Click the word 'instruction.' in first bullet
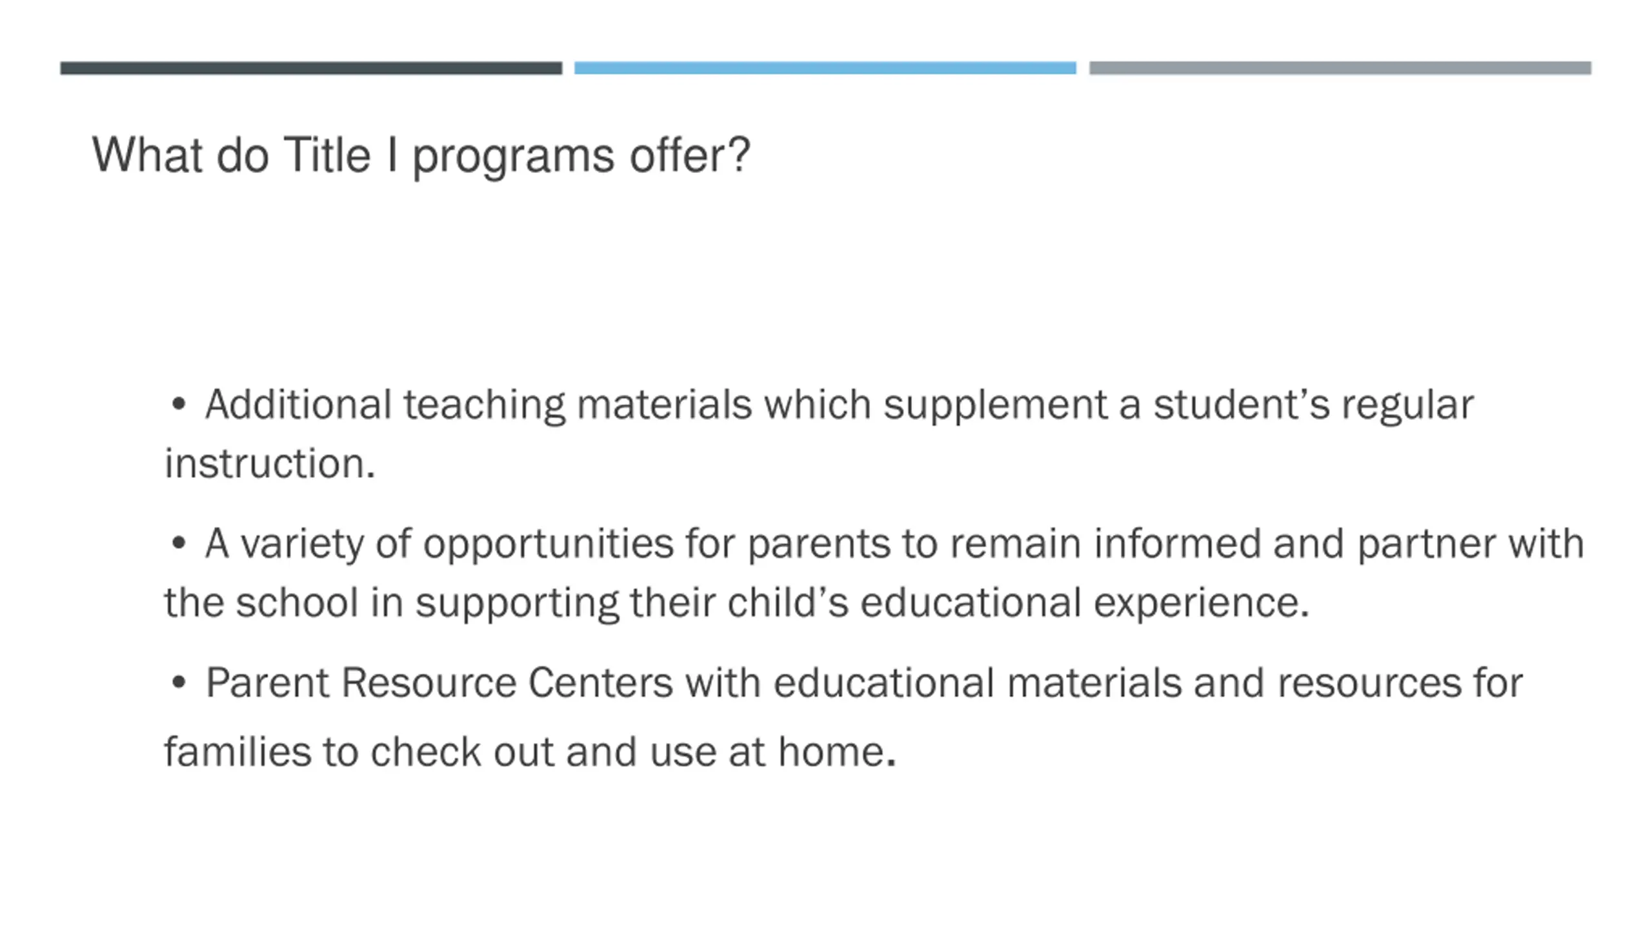The height and width of the screenshot is (929, 1652). click(270, 464)
